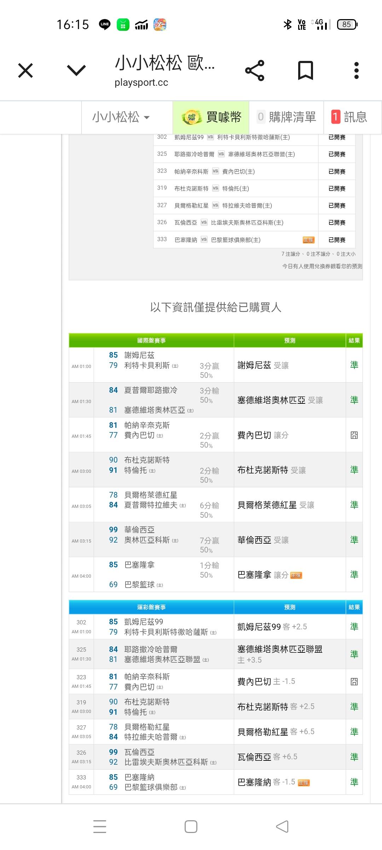Click 比雷埃夫斯奧林匹亞科斯(主) in row 326
Screen dimensions: 382x850
click(247, 222)
